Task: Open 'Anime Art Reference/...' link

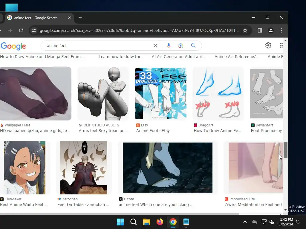Action: point(237,57)
